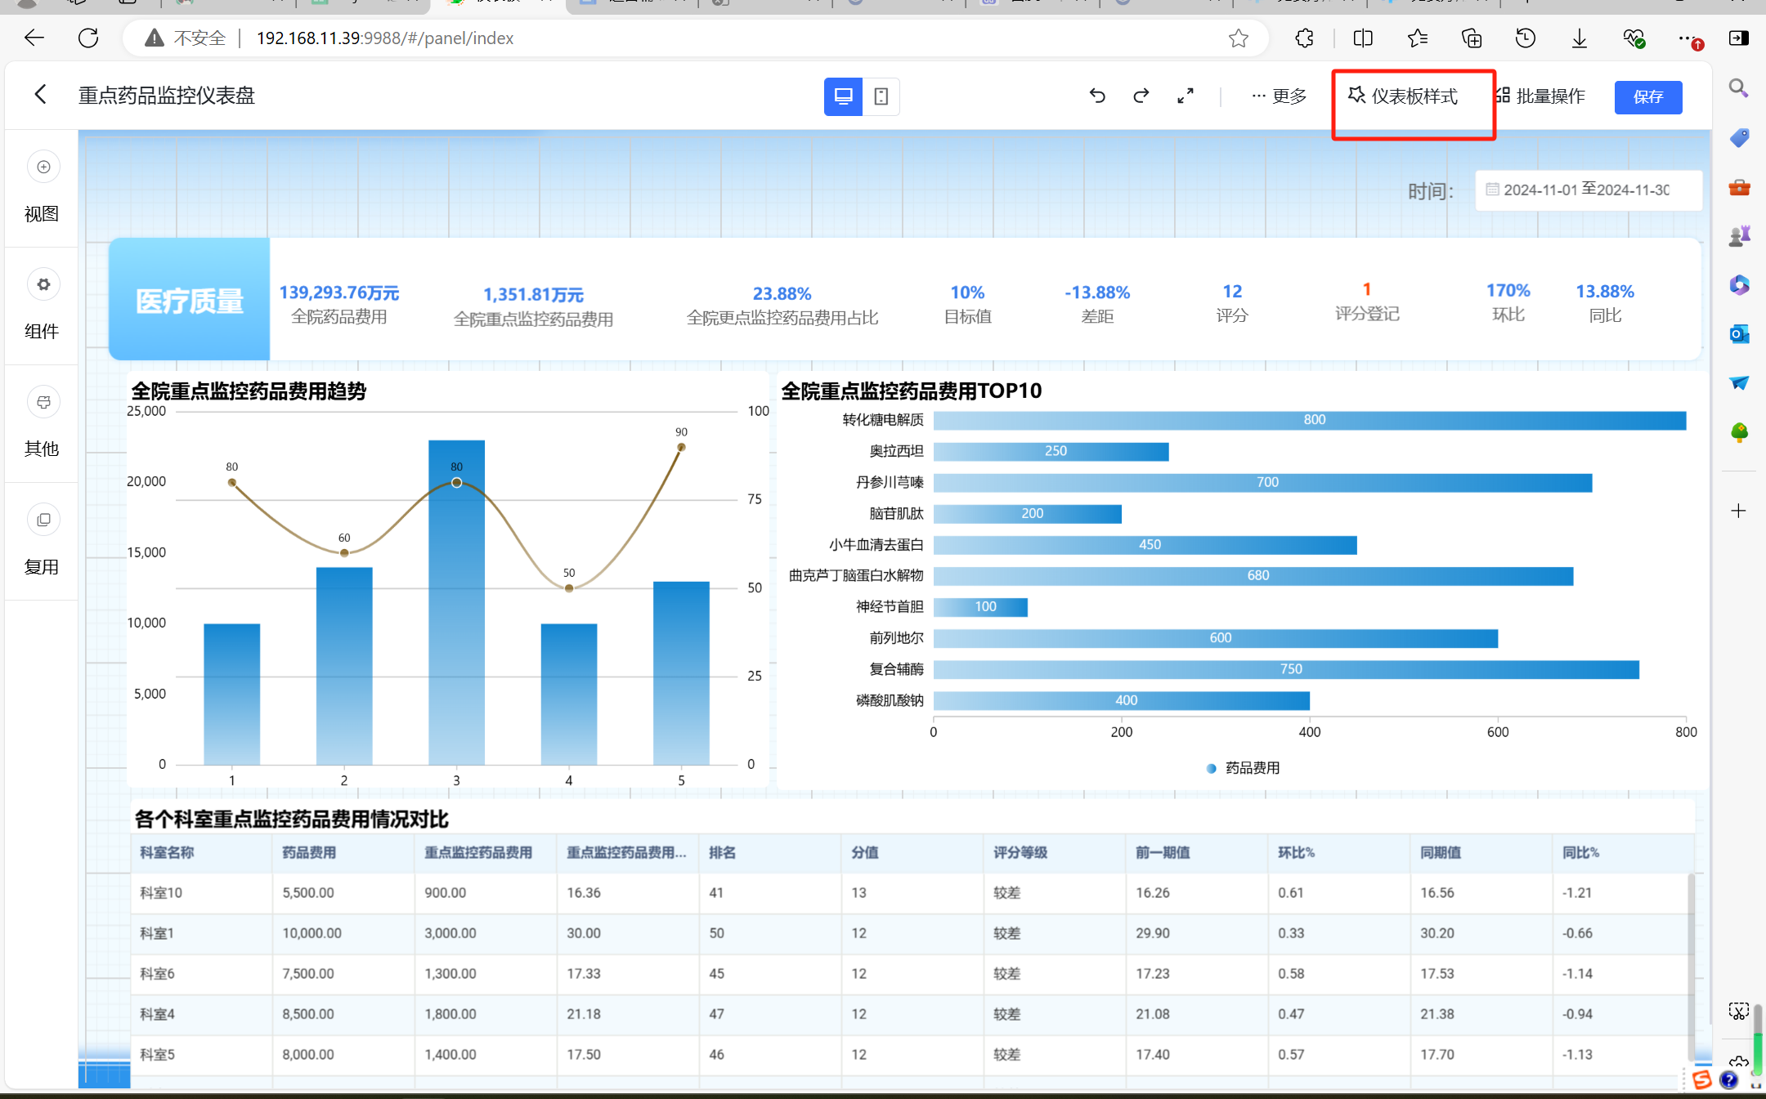
Task: Click the 复合辅酶 bar valued 750
Action: tap(1286, 669)
